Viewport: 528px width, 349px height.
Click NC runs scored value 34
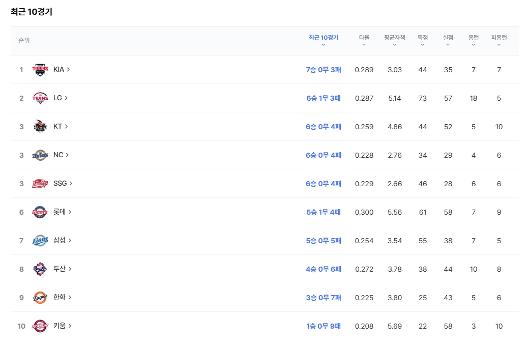(423, 155)
